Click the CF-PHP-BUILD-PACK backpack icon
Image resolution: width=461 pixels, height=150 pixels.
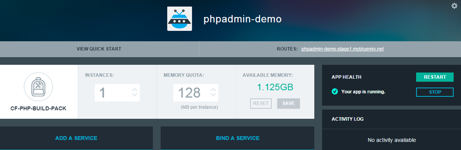(x=38, y=87)
